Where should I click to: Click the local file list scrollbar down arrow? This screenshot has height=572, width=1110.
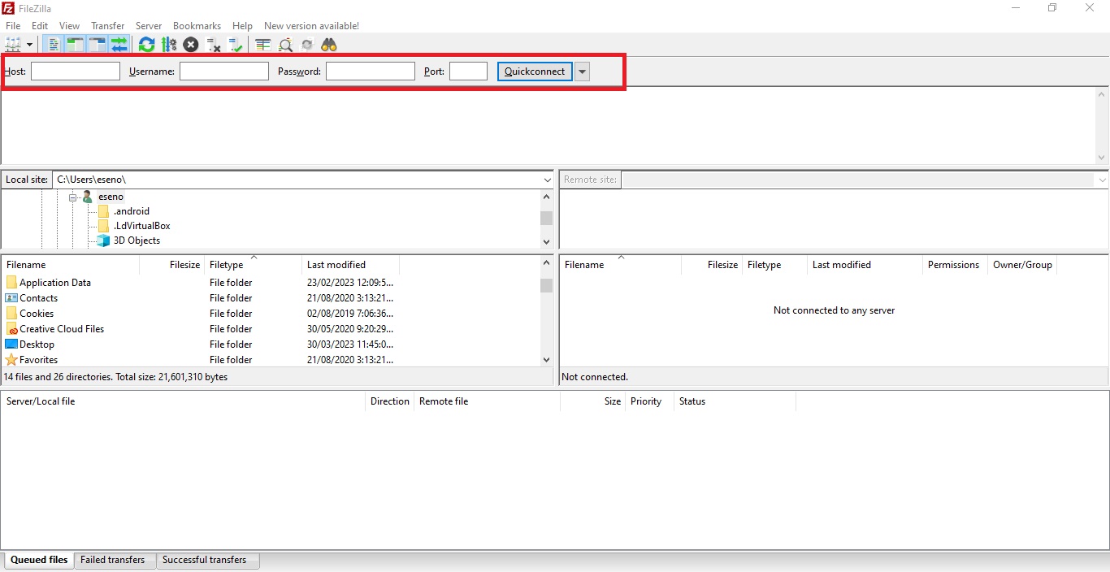(547, 359)
